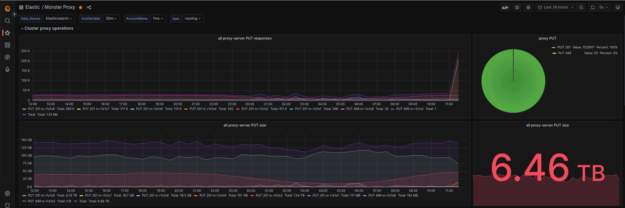Toggle Total series in PUT size legend
The width and height of the screenshot is (625, 208).
[x=83, y=201]
